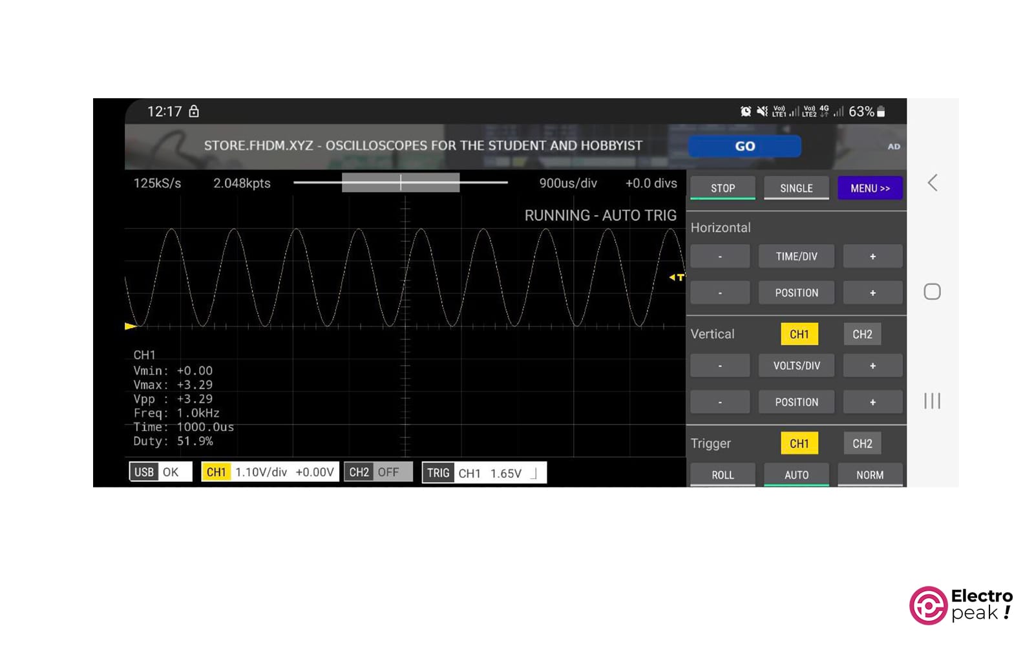The height and width of the screenshot is (646, 1034).
Task: Click the yellow CH1 ground level arrow
Action: (x=130, y=326)
